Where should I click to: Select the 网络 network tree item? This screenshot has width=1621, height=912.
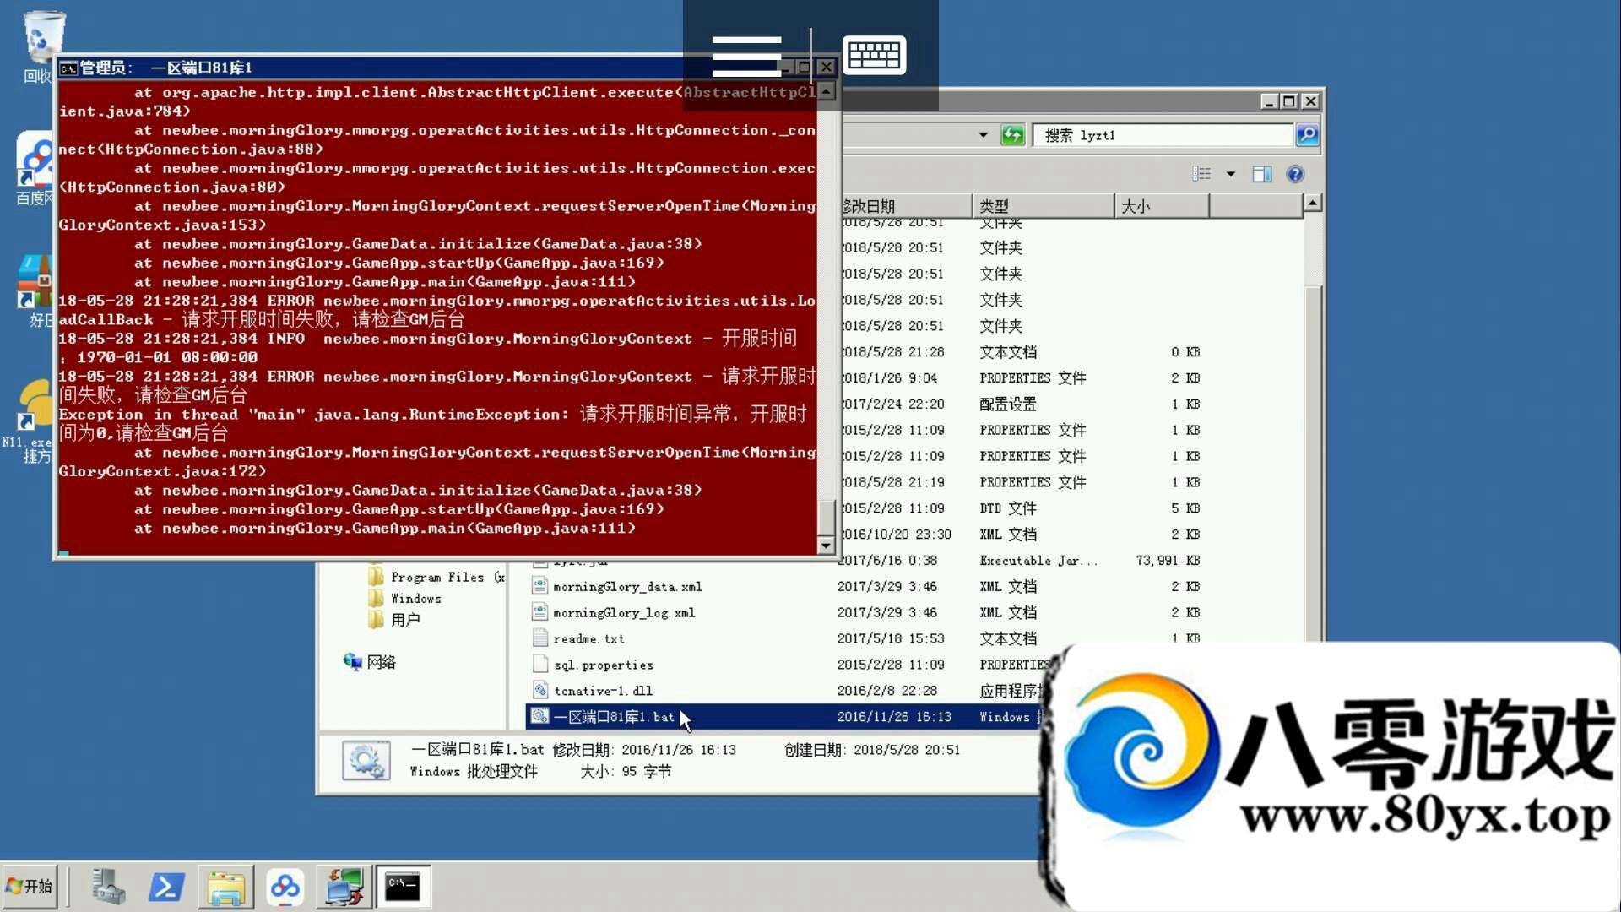coord(380,662)
